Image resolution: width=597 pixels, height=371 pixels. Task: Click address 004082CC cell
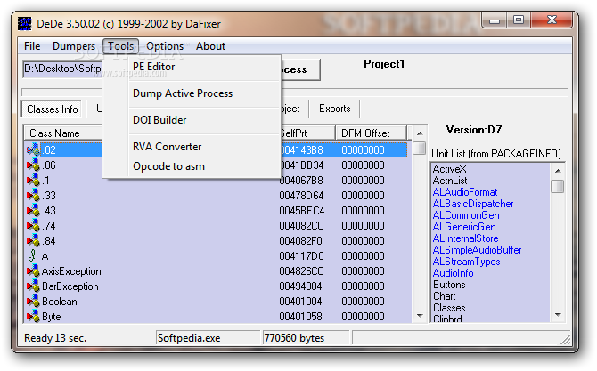(x=301, y=226)
